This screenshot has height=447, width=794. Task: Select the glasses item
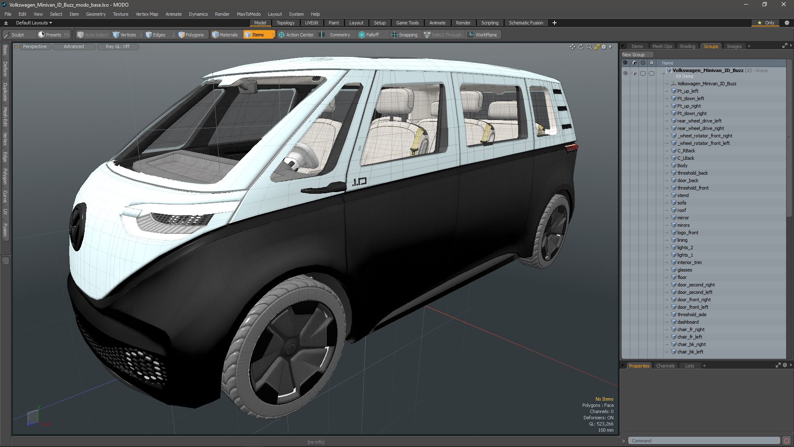pyautogui.click(x=684, y=270)
